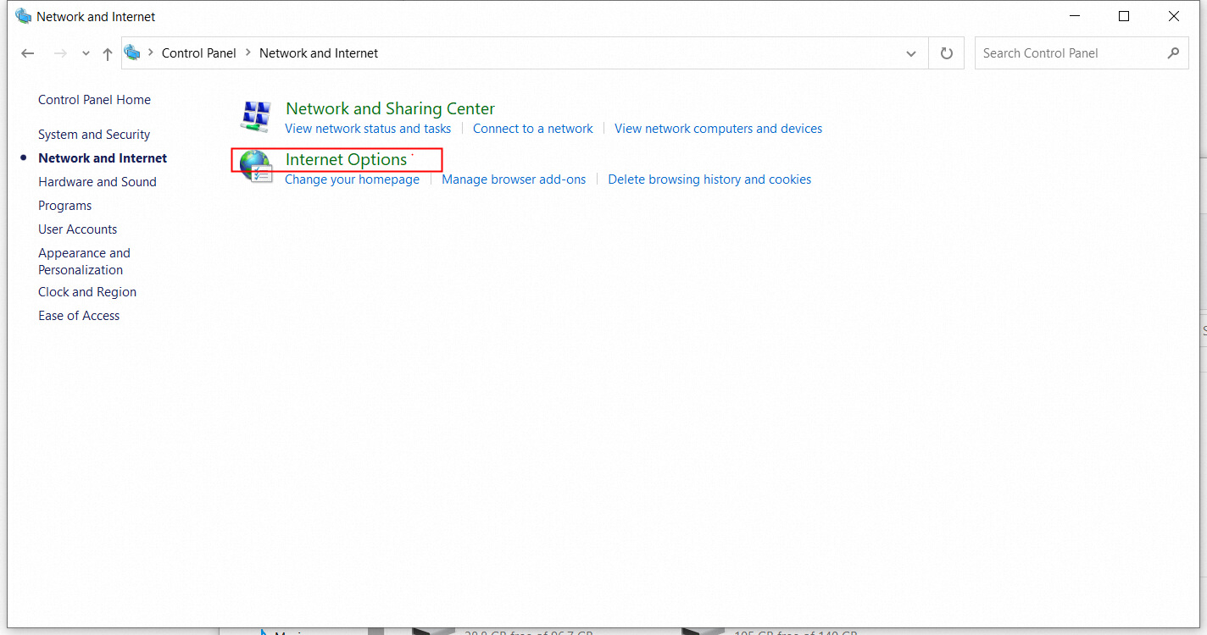Click the Network and Sharing Center icon
Image resolution: width=1207 pixels, height=635 pixels.
[255, 116]
